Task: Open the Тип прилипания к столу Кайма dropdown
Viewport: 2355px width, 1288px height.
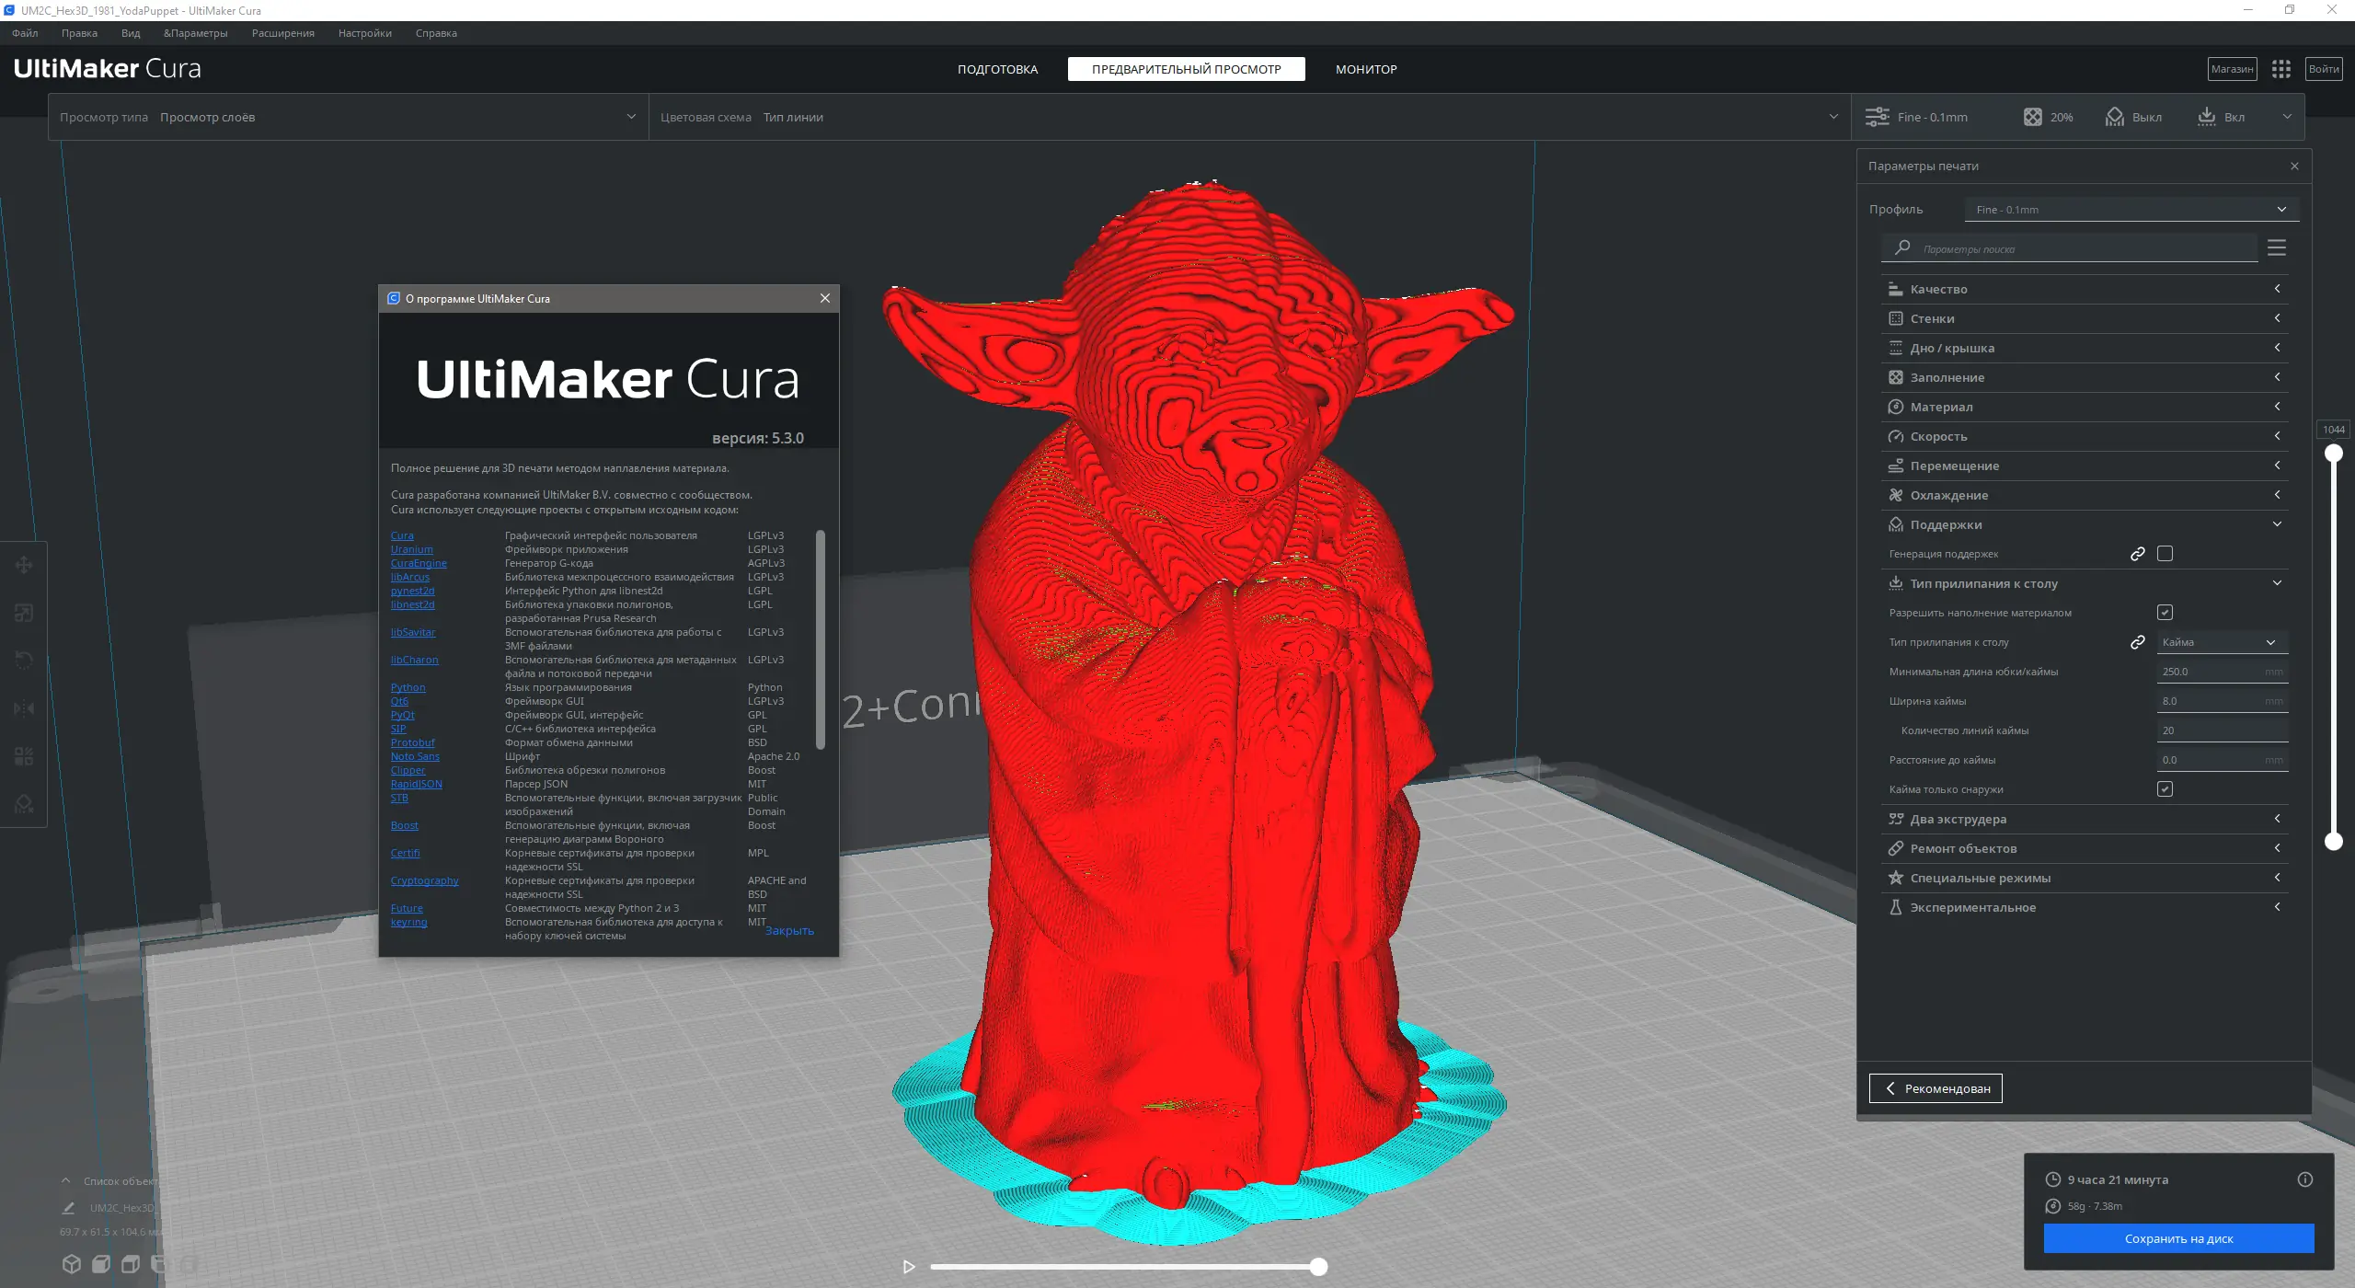Action: pyautogui.click(x=2221, y=642)
